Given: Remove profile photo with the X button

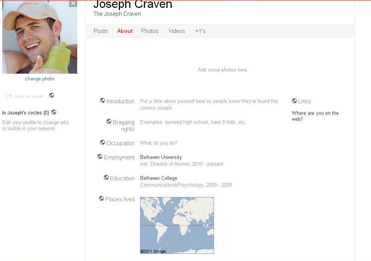Looking at the screenshot, I should [x=73, y=3].
